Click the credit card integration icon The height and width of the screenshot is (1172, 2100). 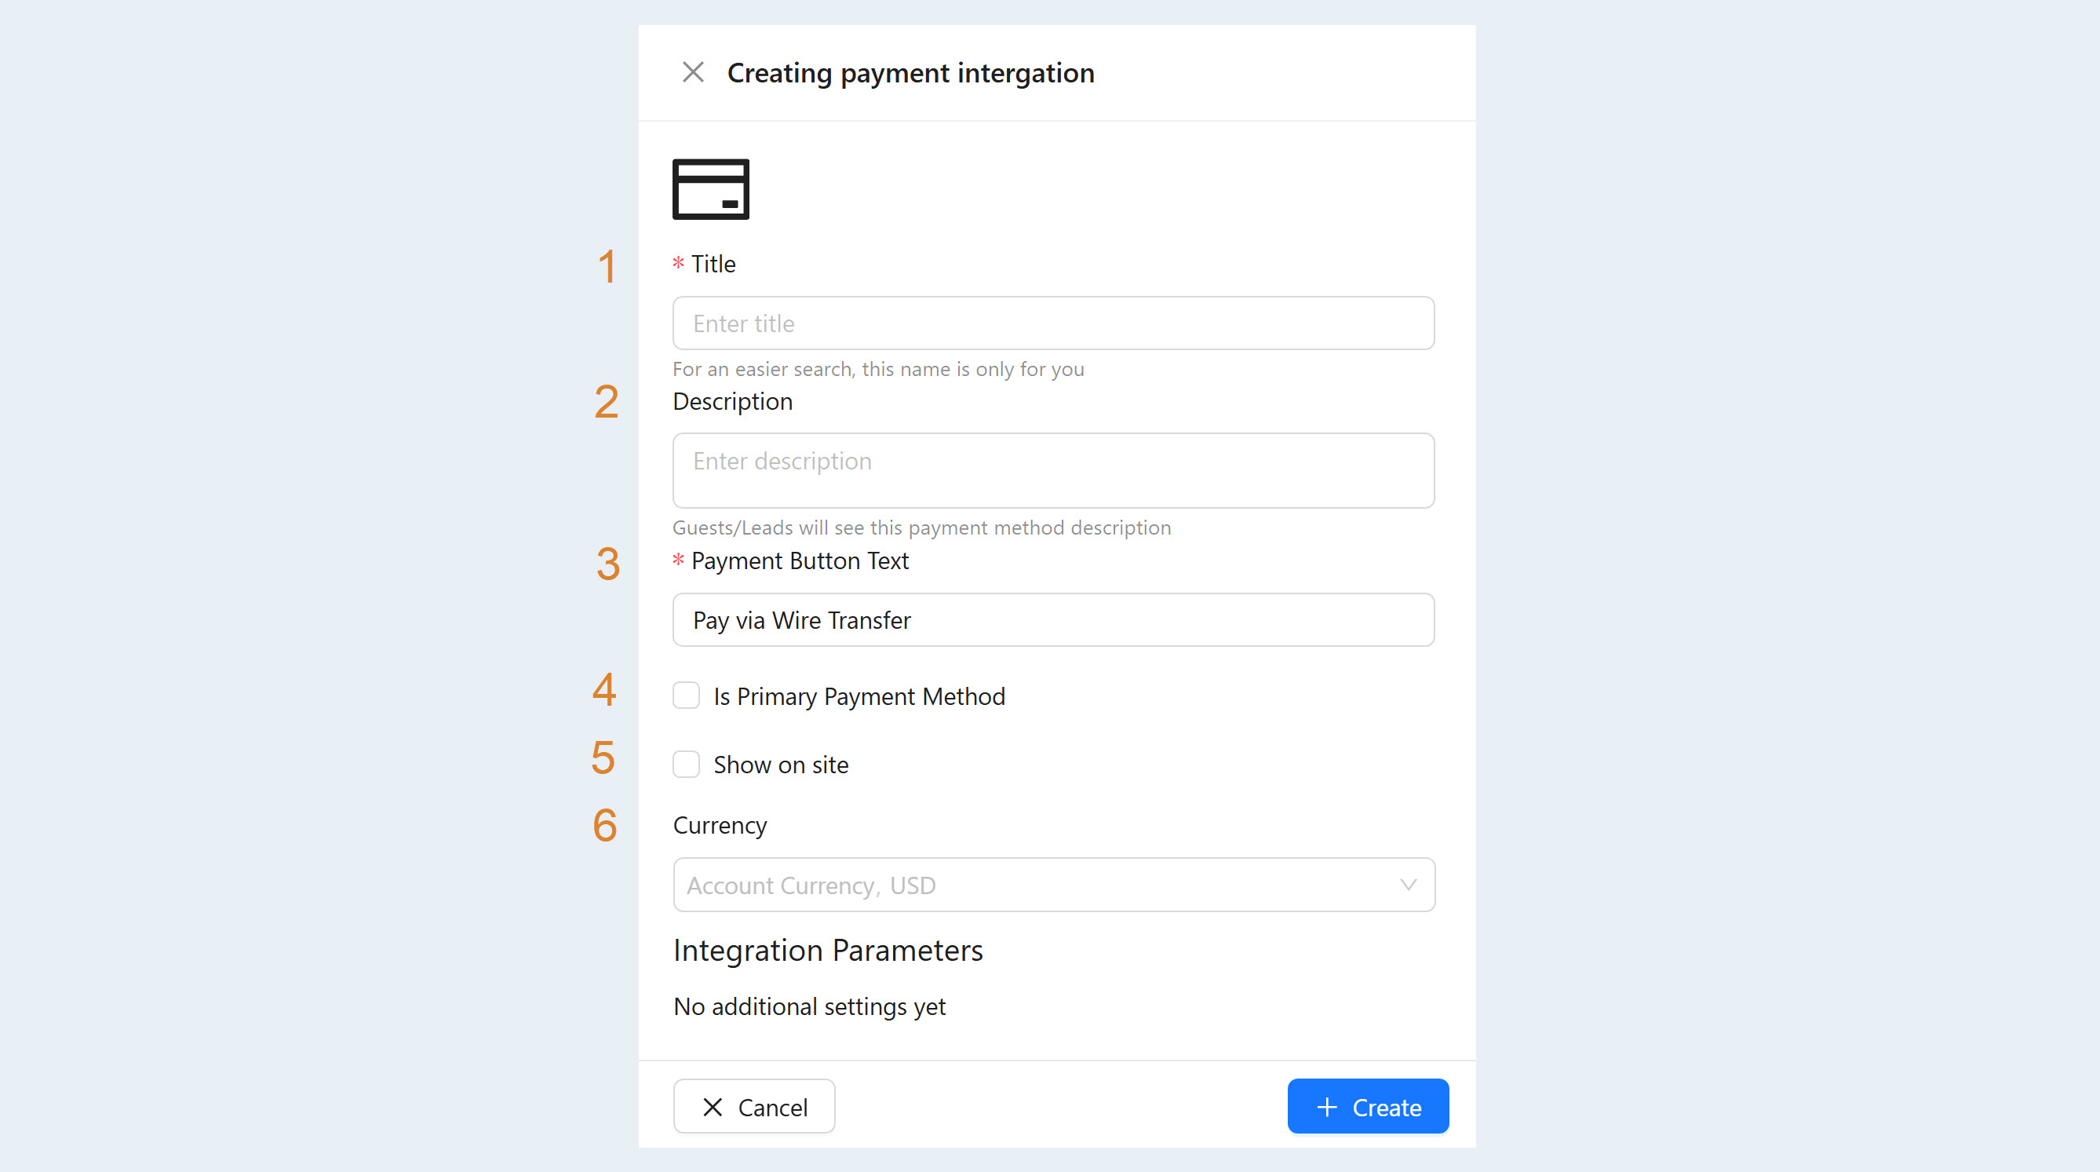point(710,189)
